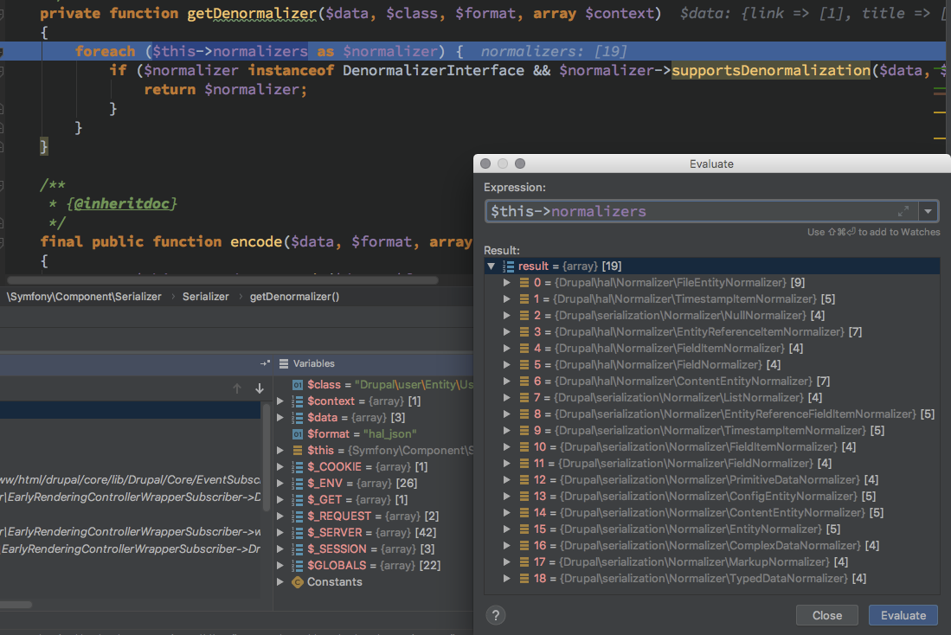This screenshot has width=951, height=635.
Task: Open the expression history dropdown
Action: pyautogui.click(x=929, y=211)
